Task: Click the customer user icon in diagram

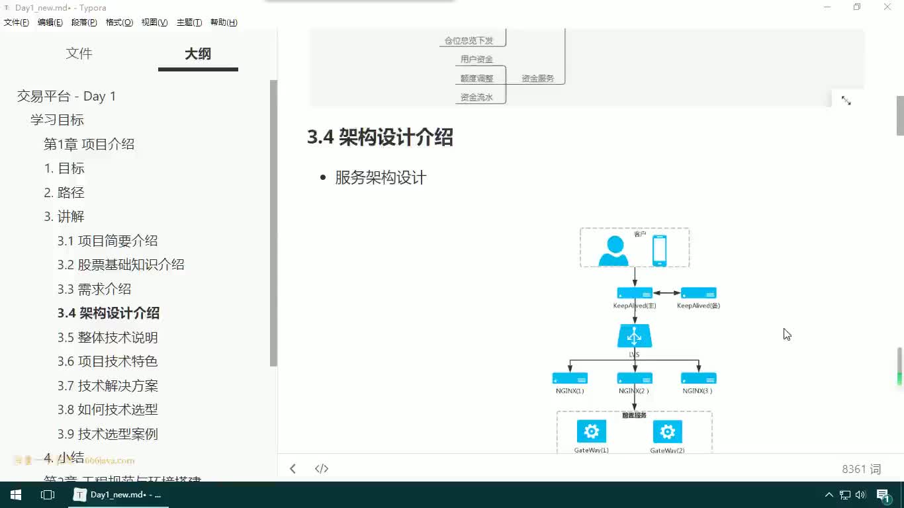Action: 613,251
